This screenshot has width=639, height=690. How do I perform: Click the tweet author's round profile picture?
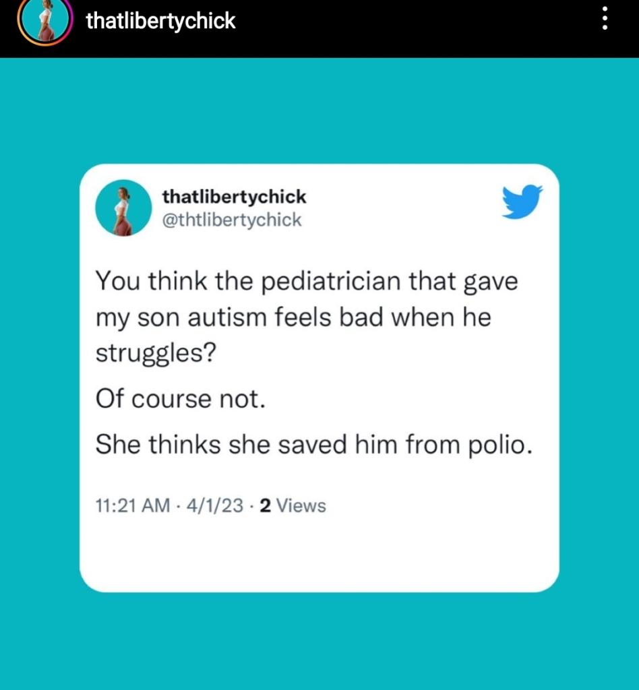(x=123, y=208)
